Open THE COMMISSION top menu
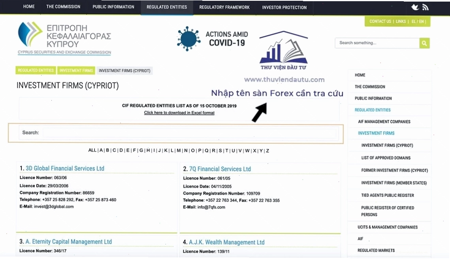The image size is (450, 259). [x=63, y=6]
